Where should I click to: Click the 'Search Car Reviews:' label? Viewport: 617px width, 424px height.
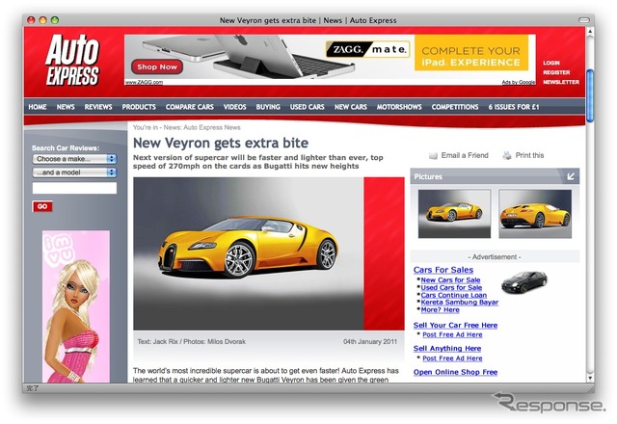coord(66,147)
